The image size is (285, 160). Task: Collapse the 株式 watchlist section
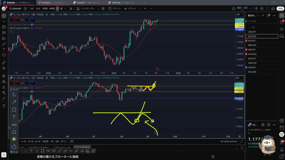click(249, 27)
